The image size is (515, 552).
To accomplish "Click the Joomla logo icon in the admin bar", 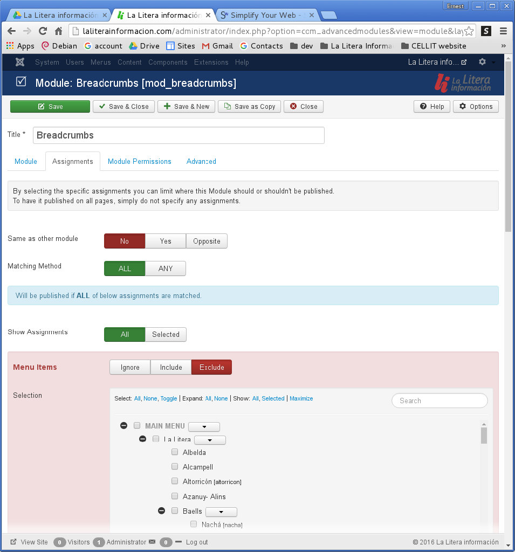I will pos(20,62).
